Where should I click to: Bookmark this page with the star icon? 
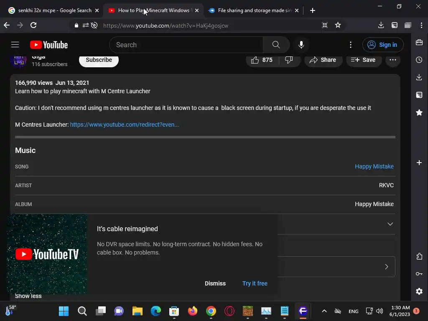338,25
